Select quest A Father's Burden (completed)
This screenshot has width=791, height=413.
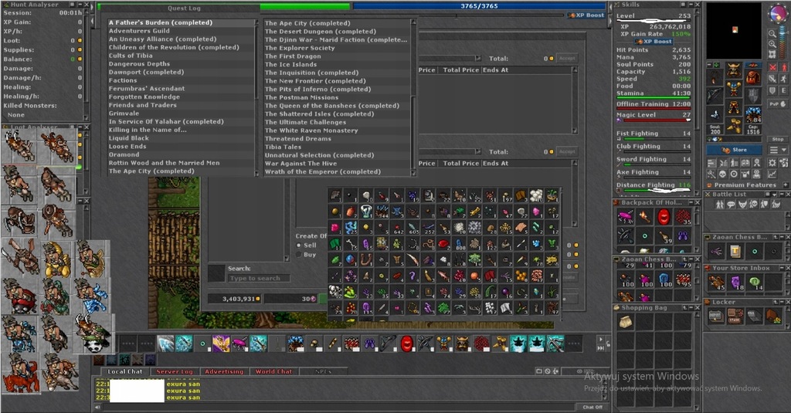pos(181,22)
